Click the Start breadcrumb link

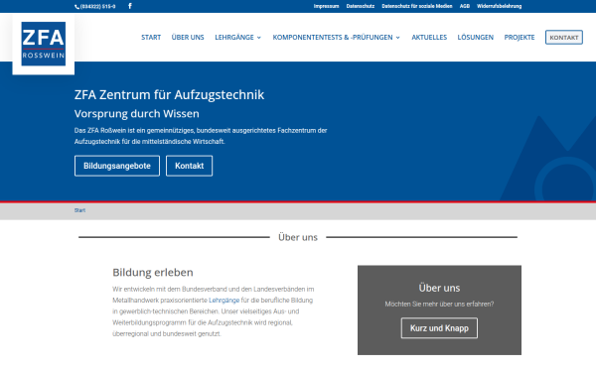(79, 210)
